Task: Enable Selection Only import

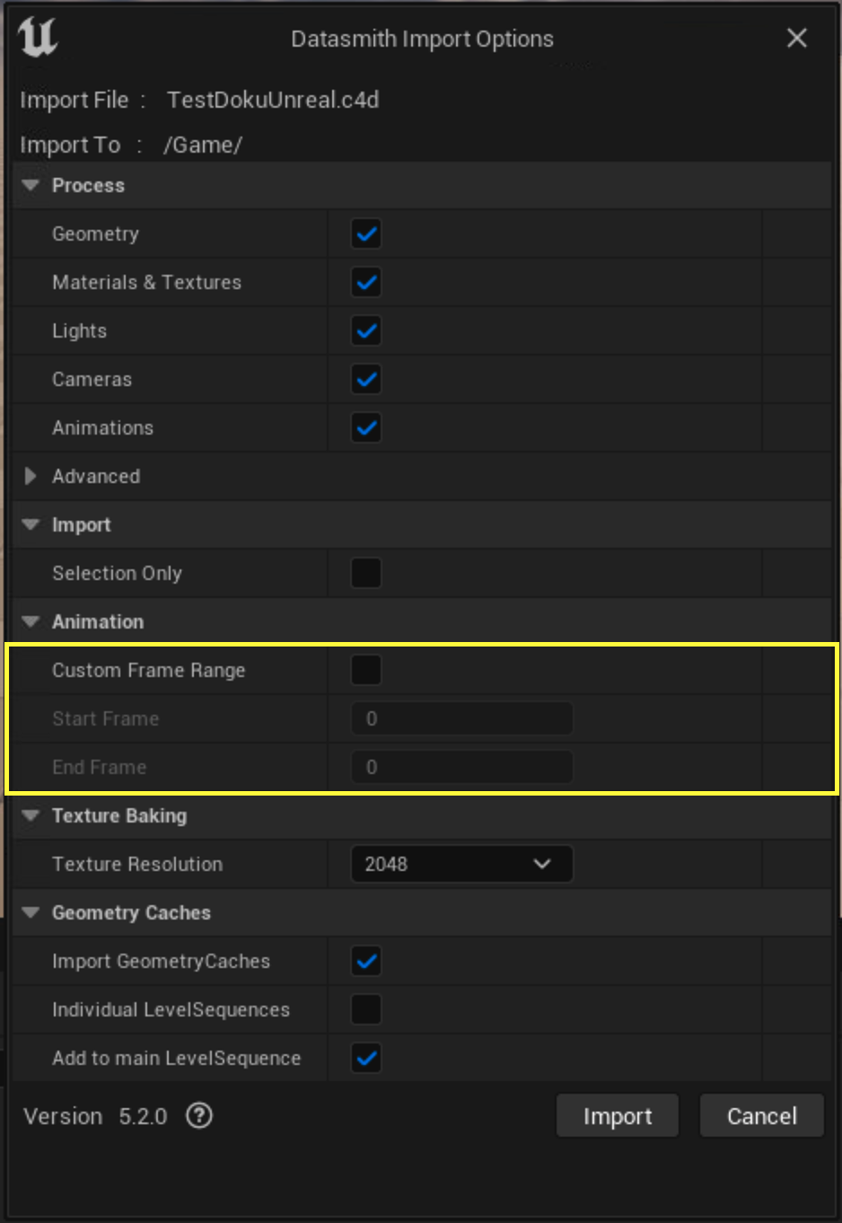Action: point(365,573)
